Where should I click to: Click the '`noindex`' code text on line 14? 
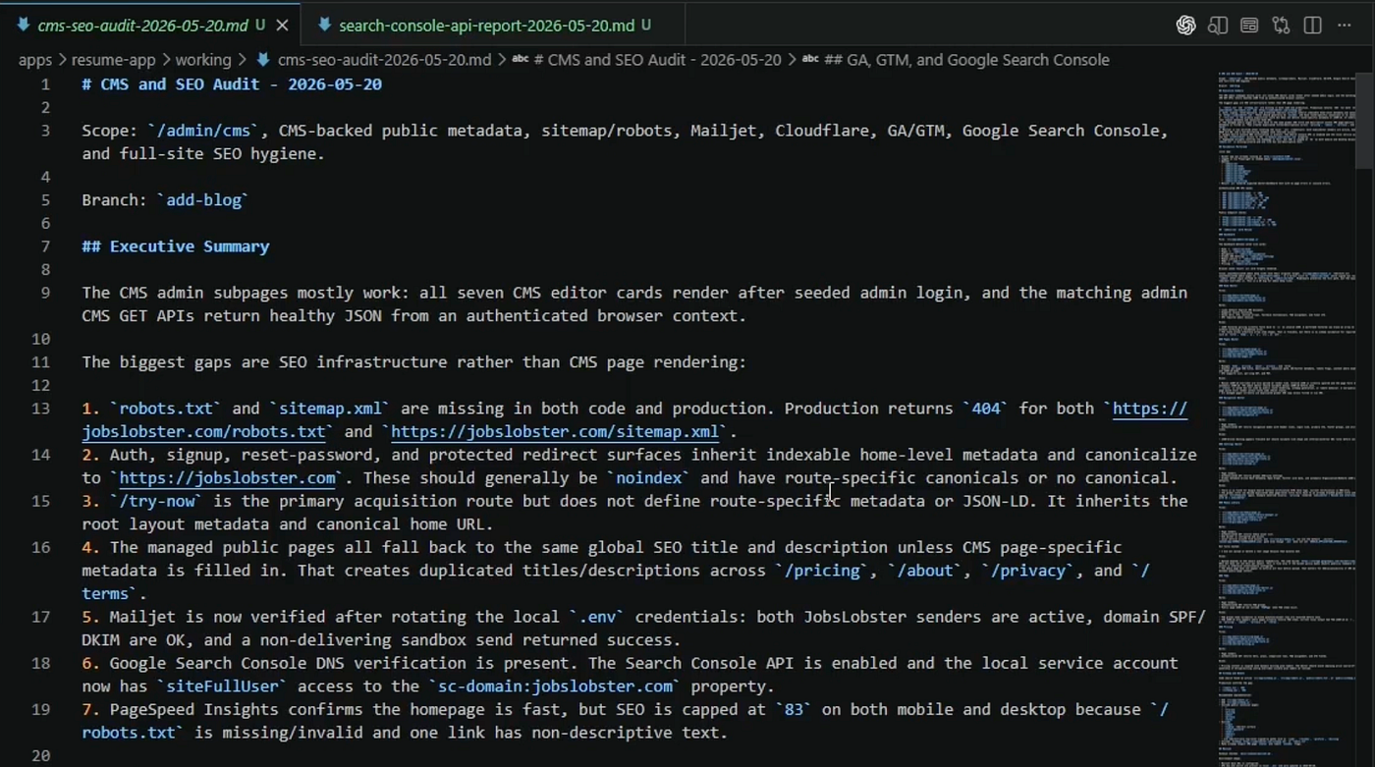click(647, 478)
